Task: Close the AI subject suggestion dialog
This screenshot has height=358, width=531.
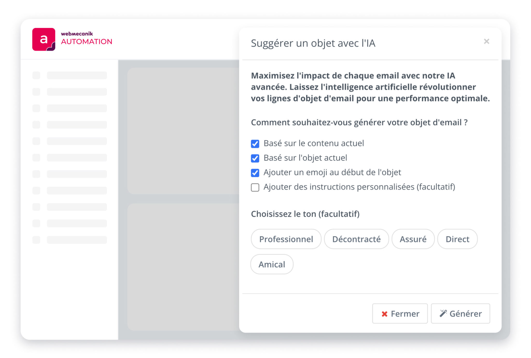Action: [486, 41]
